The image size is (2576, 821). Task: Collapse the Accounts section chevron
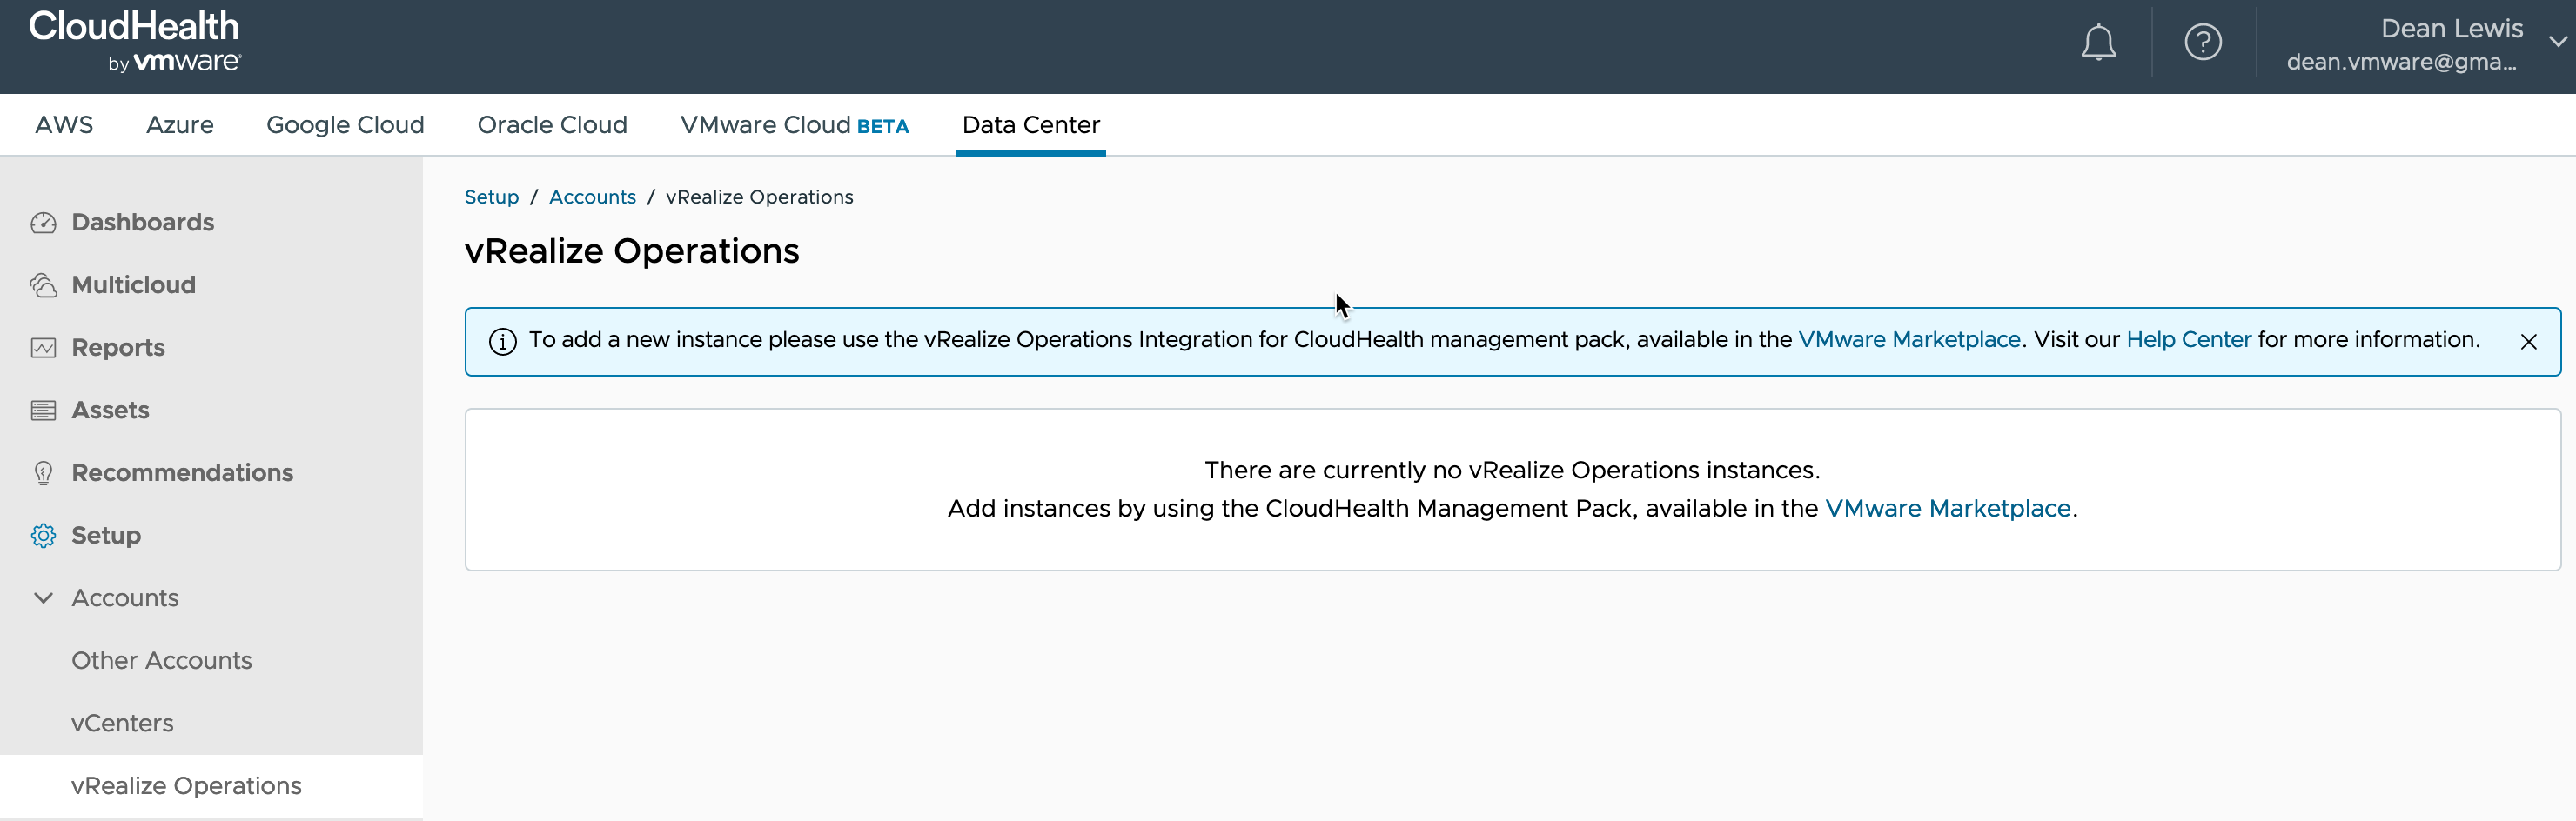43,597
